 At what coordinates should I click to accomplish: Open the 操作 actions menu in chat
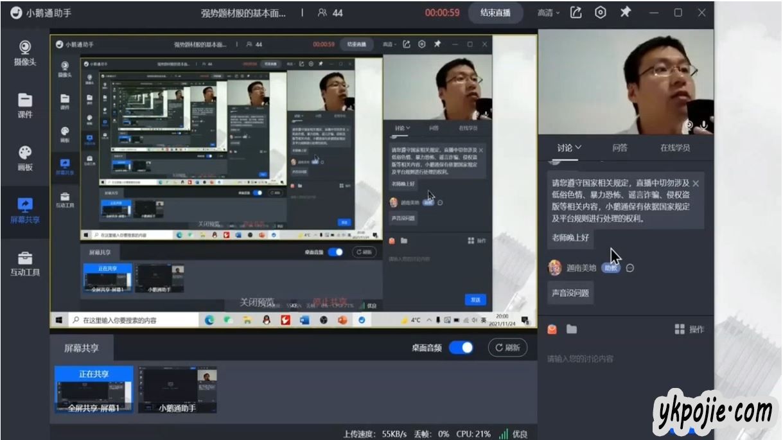pyautogui.click(x=689, y=330)
